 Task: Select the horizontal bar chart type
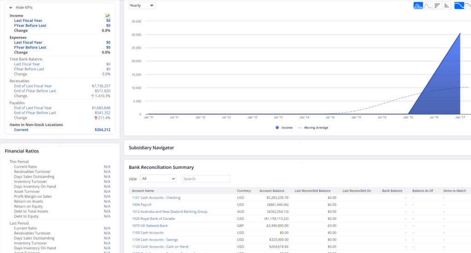point(437,6)
